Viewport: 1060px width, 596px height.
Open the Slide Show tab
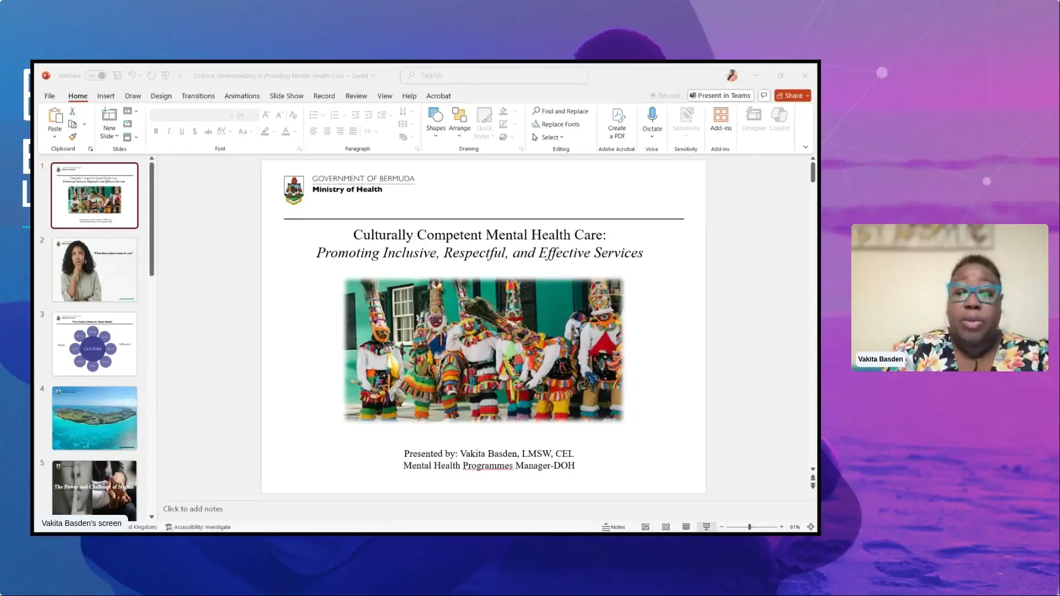tap(286, 96)
